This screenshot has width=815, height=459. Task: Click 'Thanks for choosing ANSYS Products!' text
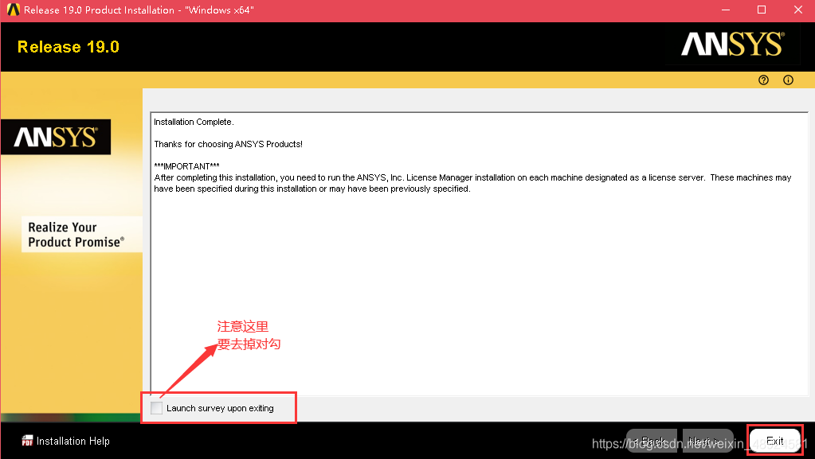coord(228,144)
